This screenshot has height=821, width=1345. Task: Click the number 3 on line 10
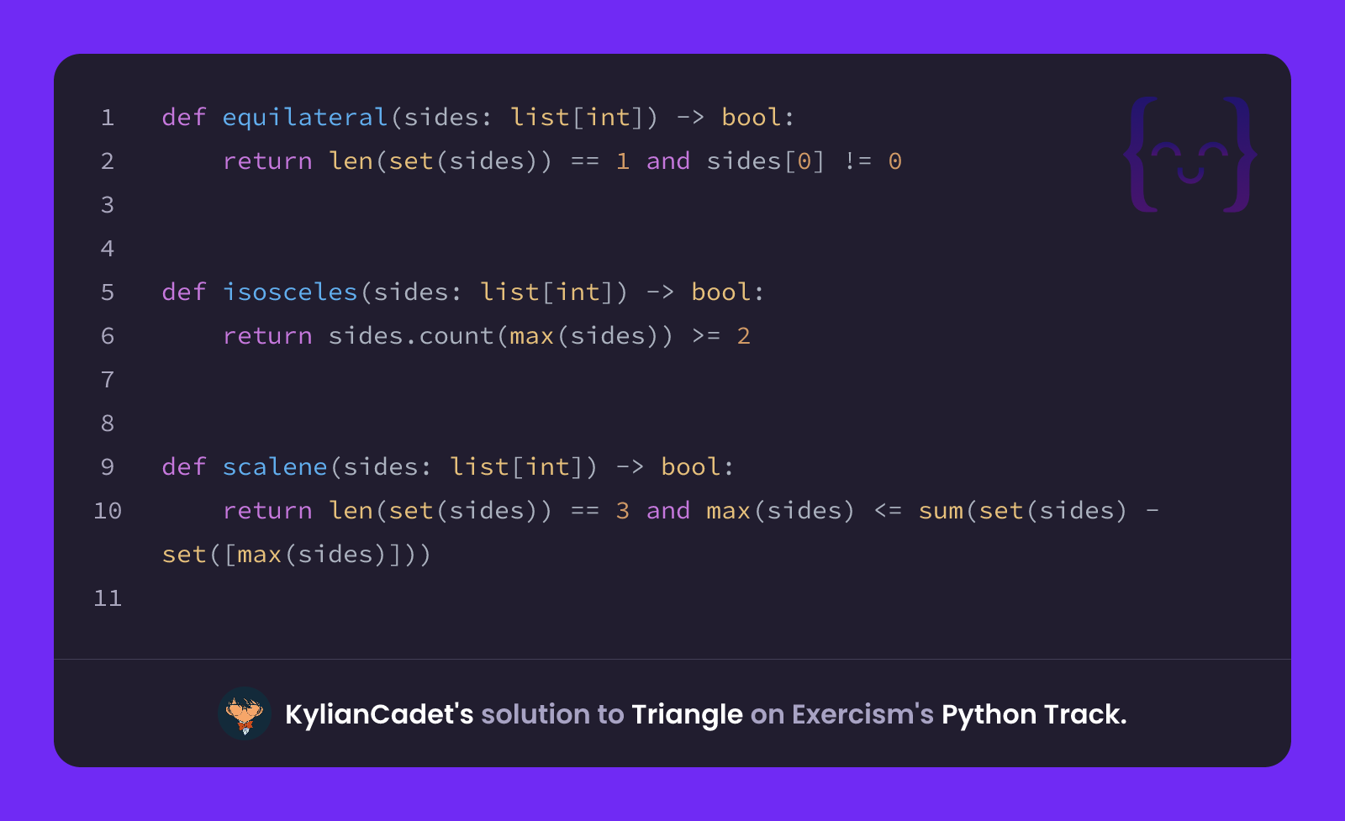tap(623, 511)
